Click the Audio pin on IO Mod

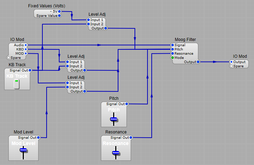26,45
